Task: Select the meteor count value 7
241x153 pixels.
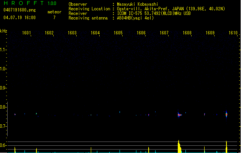Action: [54, 18]
